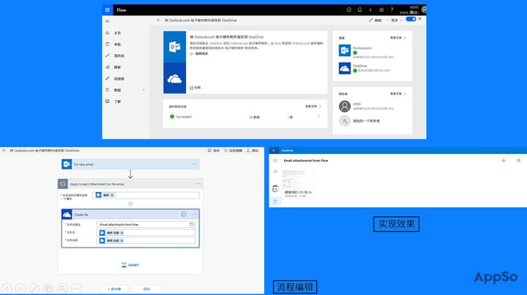Click the OneDrive tile on the flow card

(174, 78)
